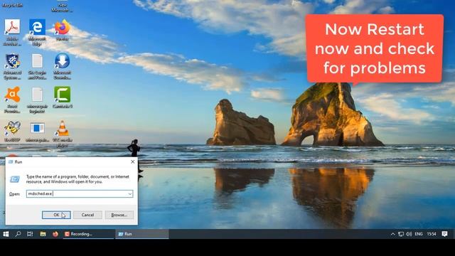Open the clock showing 15:54
Screen dimensions: 455x256
(x=432, y=234)
